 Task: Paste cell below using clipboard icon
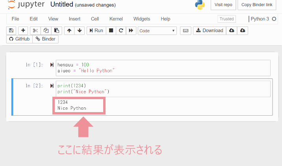[57, 31]
